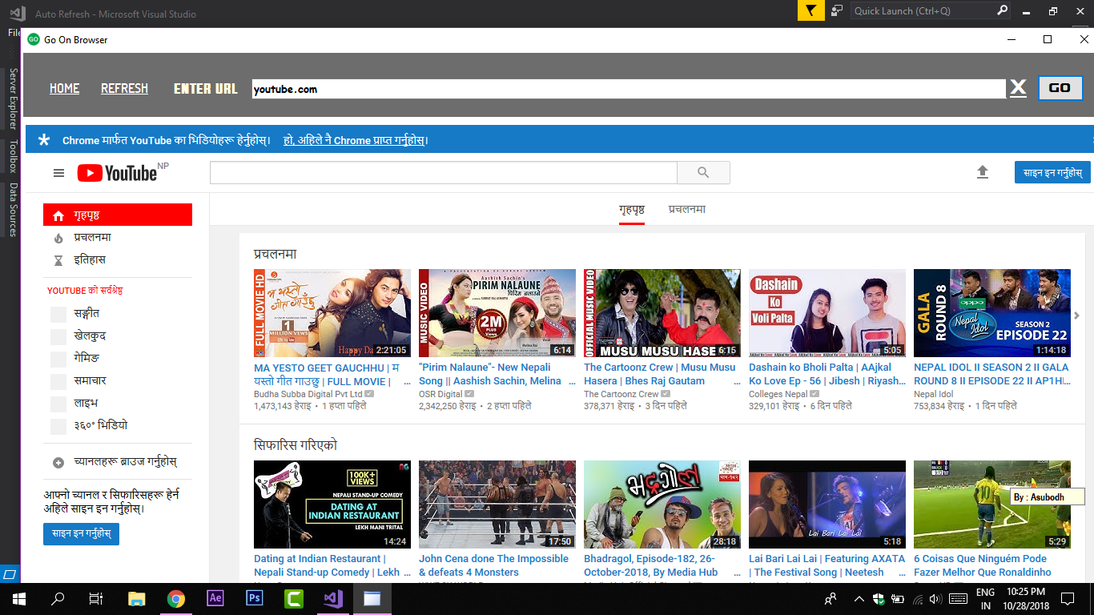
Task: Click the Chrome प्राप्त गर्नुहोस् banner link
Action: 355,140
